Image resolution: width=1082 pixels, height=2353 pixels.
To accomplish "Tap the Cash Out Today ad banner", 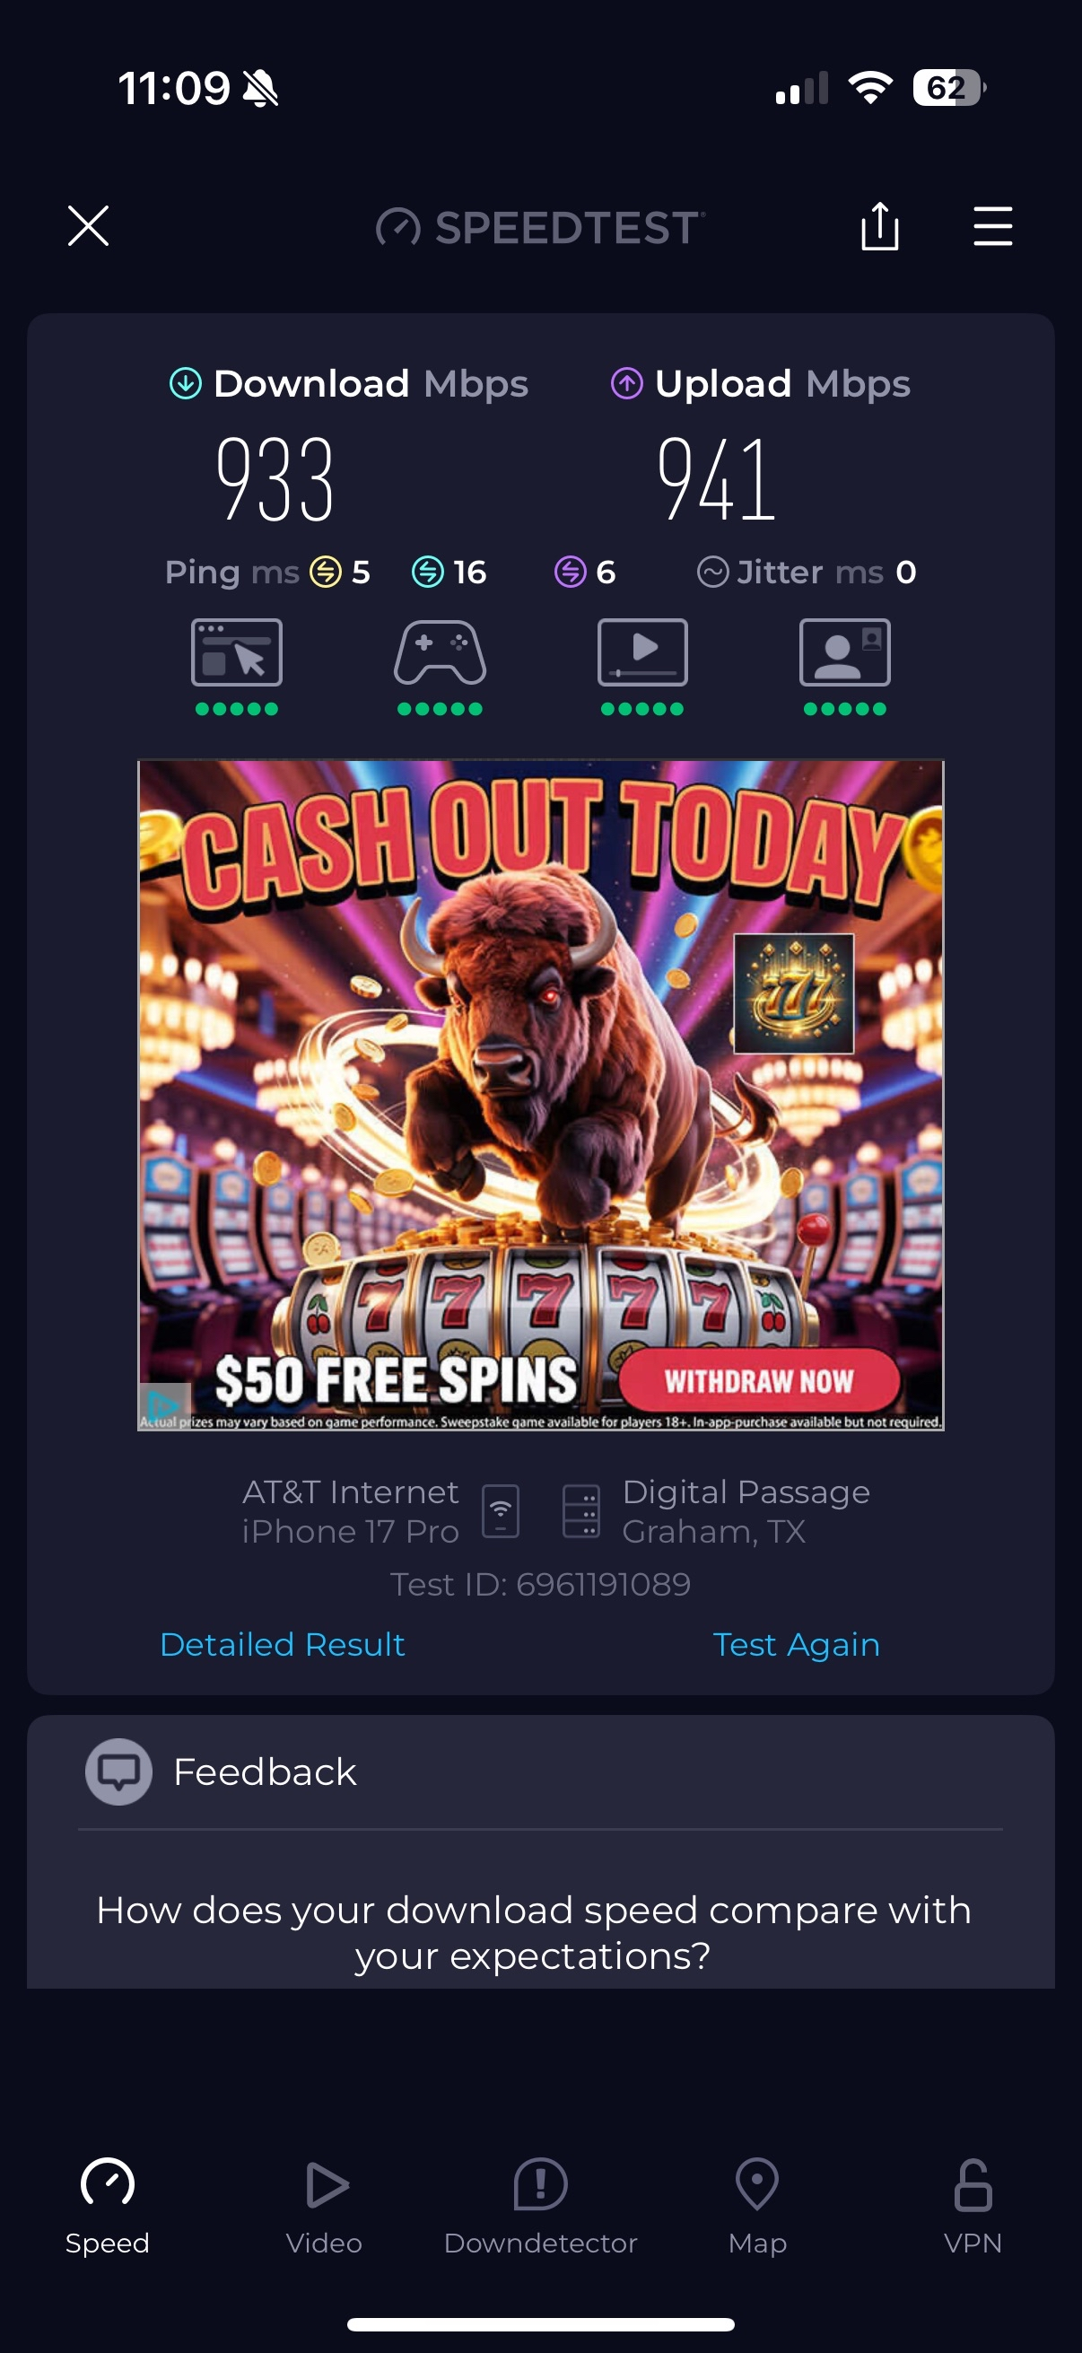I will tap(540, 1094).
